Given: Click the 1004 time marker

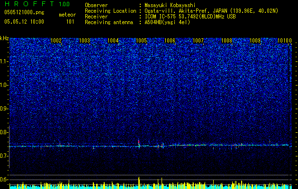Looking at the screenshot, I should pyautogui.click(x=113, y=41).
